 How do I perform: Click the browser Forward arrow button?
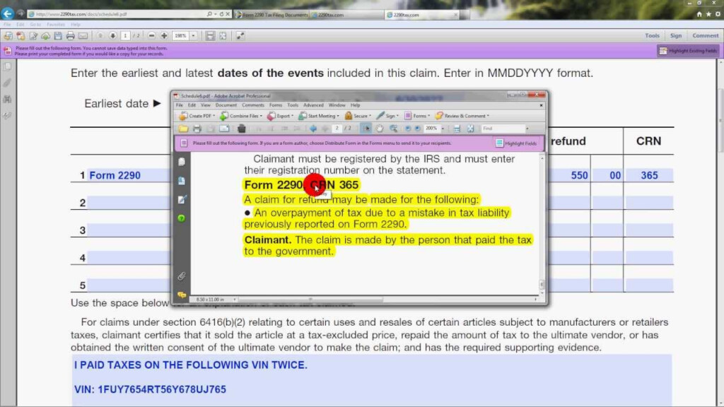pyautogui.click(x=21, y=14)
